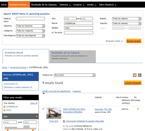Go to Inicio in the top navigation
Viewport: 145px width, 131px height.
(4, 5)
